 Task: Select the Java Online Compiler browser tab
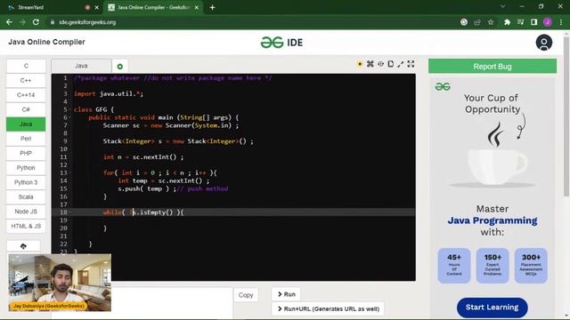coord(152,7)
